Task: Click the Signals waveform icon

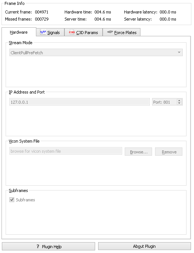Action: pyautogui.click(x=43, y=32)
